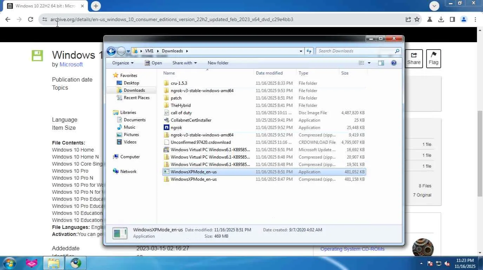Click the Windows Start orb
This screenshot has width=483, height=270.
click(9, 263)
